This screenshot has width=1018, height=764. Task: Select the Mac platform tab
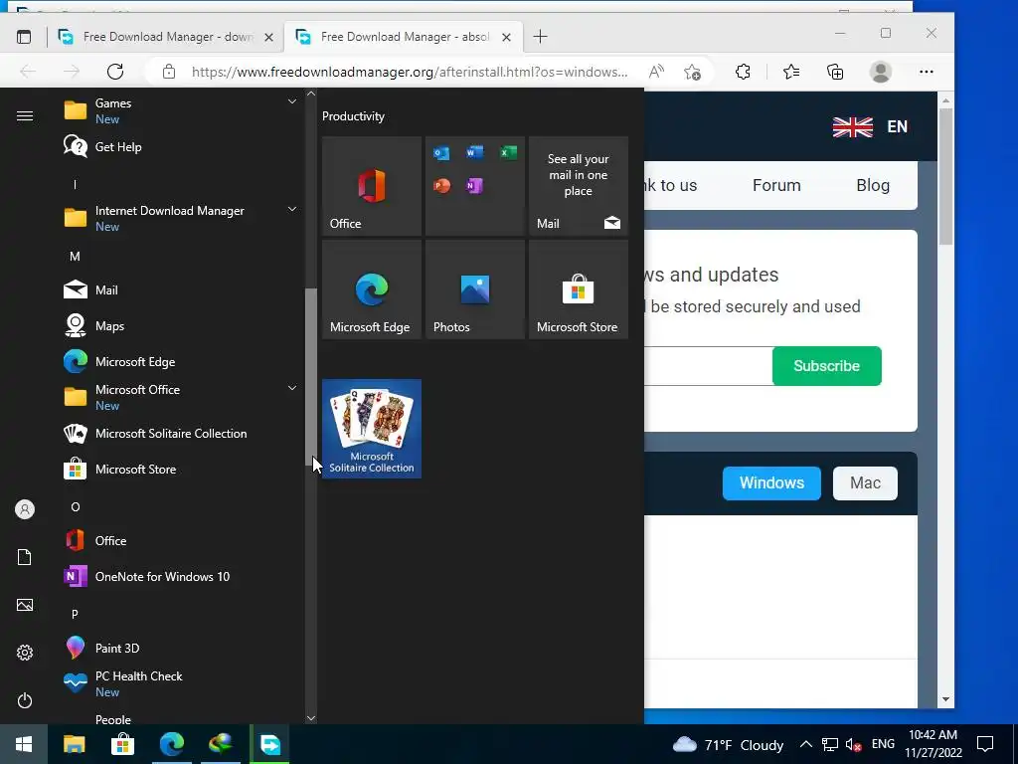pos(865,482)
